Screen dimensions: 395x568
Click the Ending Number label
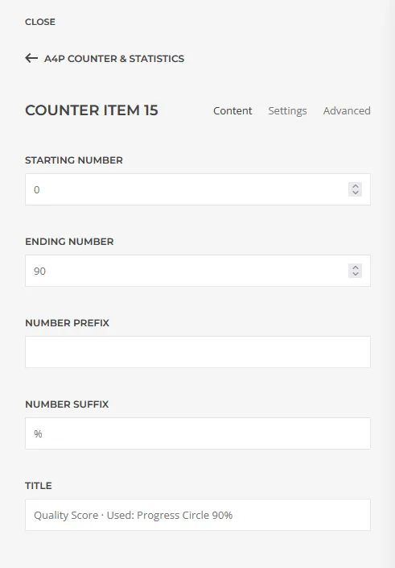(x=69, y=242)
